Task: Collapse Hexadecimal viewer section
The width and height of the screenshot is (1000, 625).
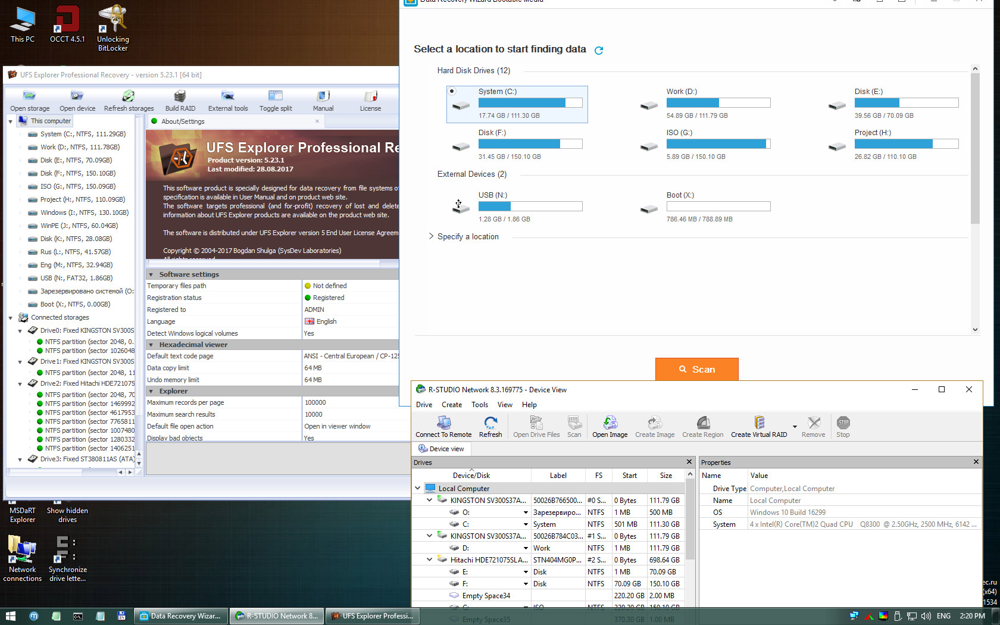Action: [x=151, y=345]
